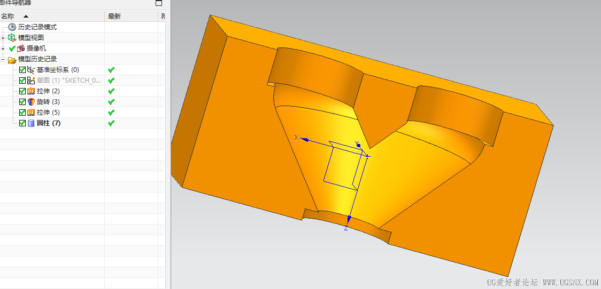Uncheck the Cylinder (7) checkbox
Viewport: 601px width, 289px height.
(22, 124)
